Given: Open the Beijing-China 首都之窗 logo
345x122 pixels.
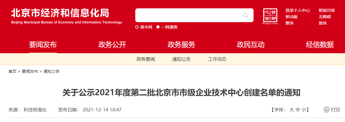Looking at the screenshot, I should click(x=270, y=16).
